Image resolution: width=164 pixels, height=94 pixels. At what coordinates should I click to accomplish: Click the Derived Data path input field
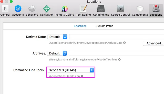117,37
